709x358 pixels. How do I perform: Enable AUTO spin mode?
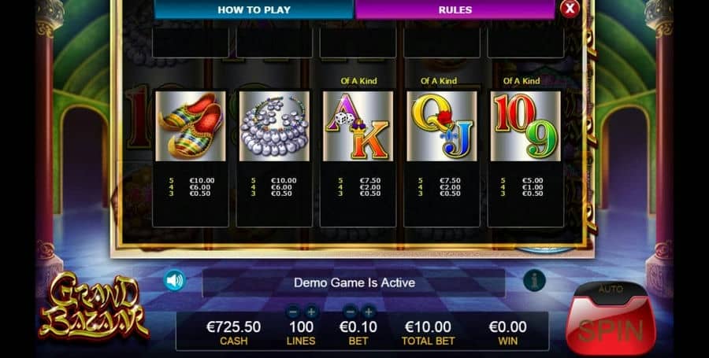(611, 289)
